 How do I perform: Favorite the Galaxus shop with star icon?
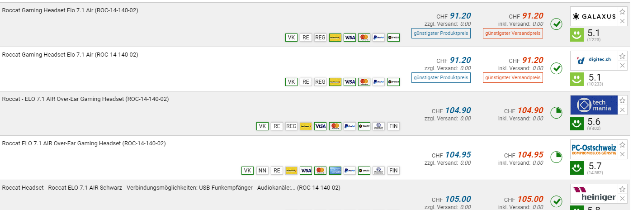(x=623, y=11)
